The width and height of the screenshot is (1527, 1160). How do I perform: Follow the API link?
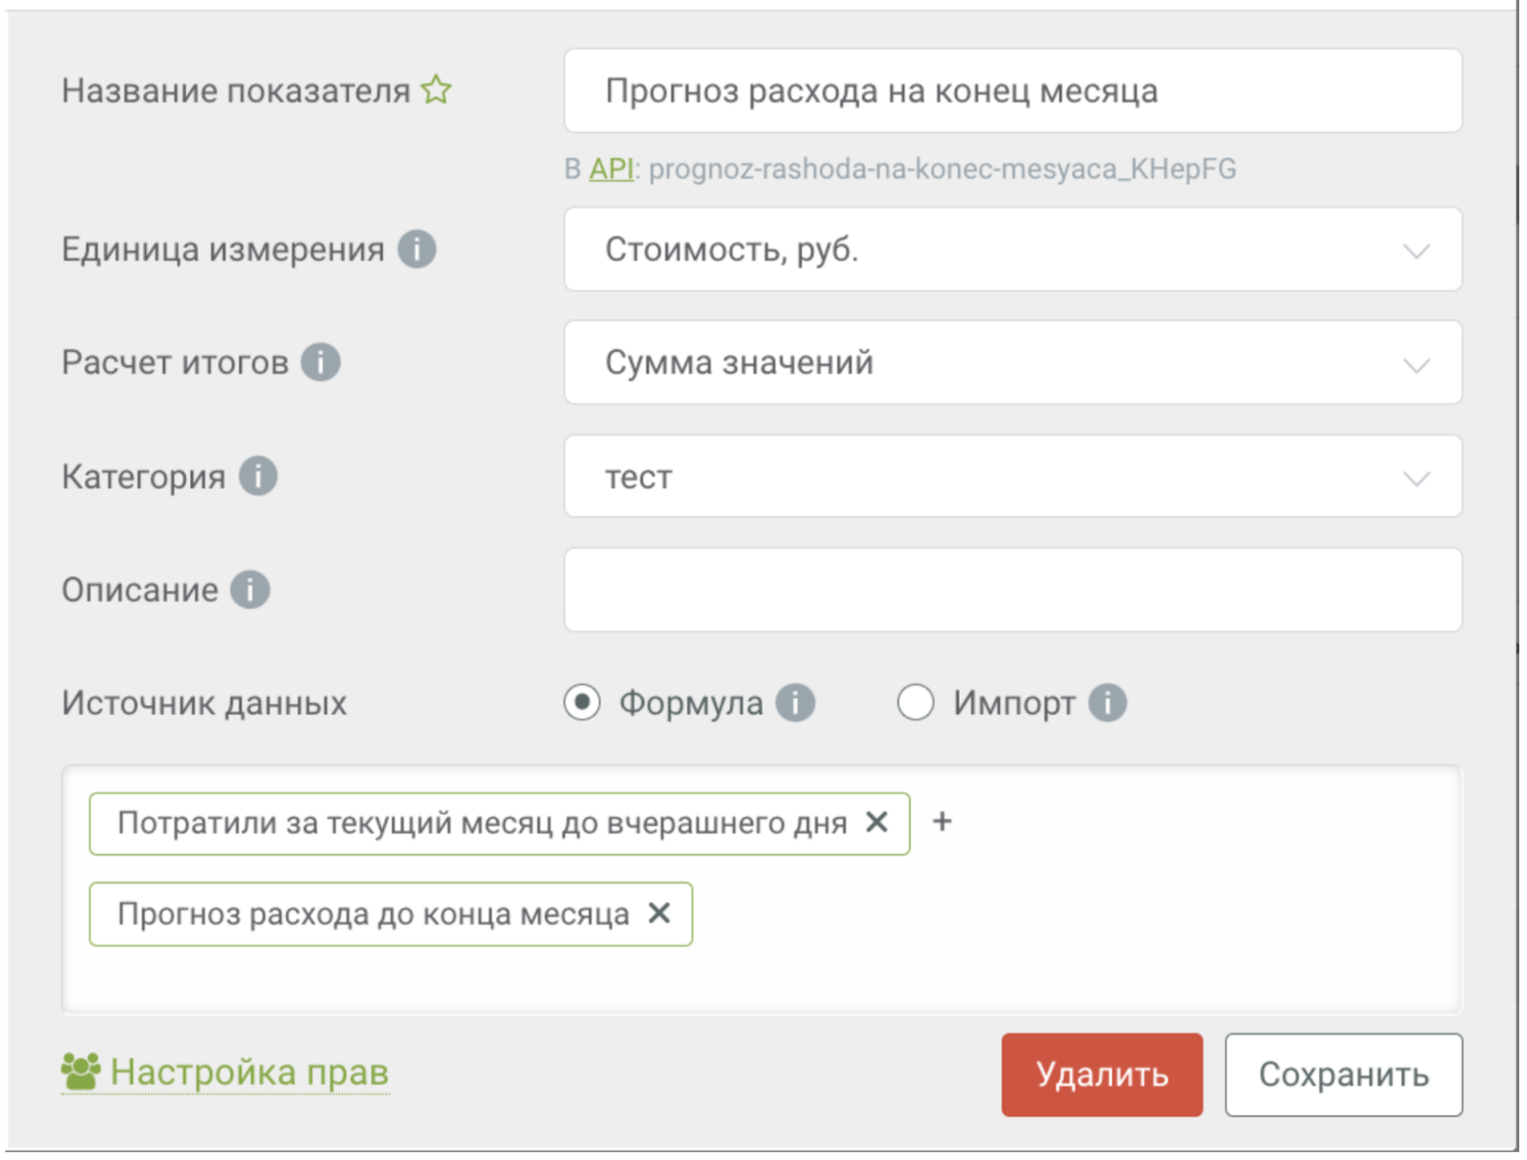[611, 169]
